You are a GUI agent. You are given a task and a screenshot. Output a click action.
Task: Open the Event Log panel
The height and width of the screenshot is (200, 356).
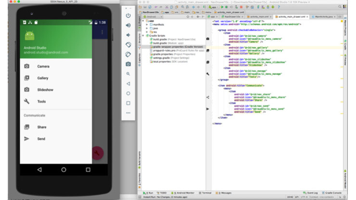312,192
